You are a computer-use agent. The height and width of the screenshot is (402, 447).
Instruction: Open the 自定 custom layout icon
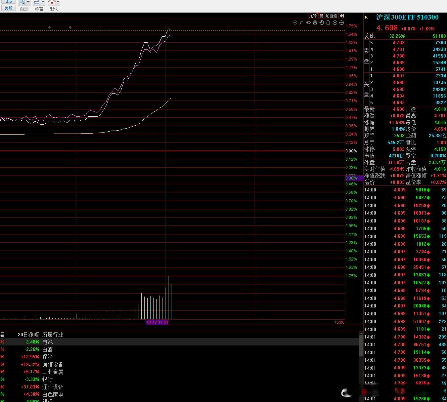(x=22, y=2)
